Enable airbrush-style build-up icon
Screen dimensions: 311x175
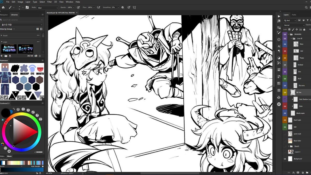(x=99, y=8)
